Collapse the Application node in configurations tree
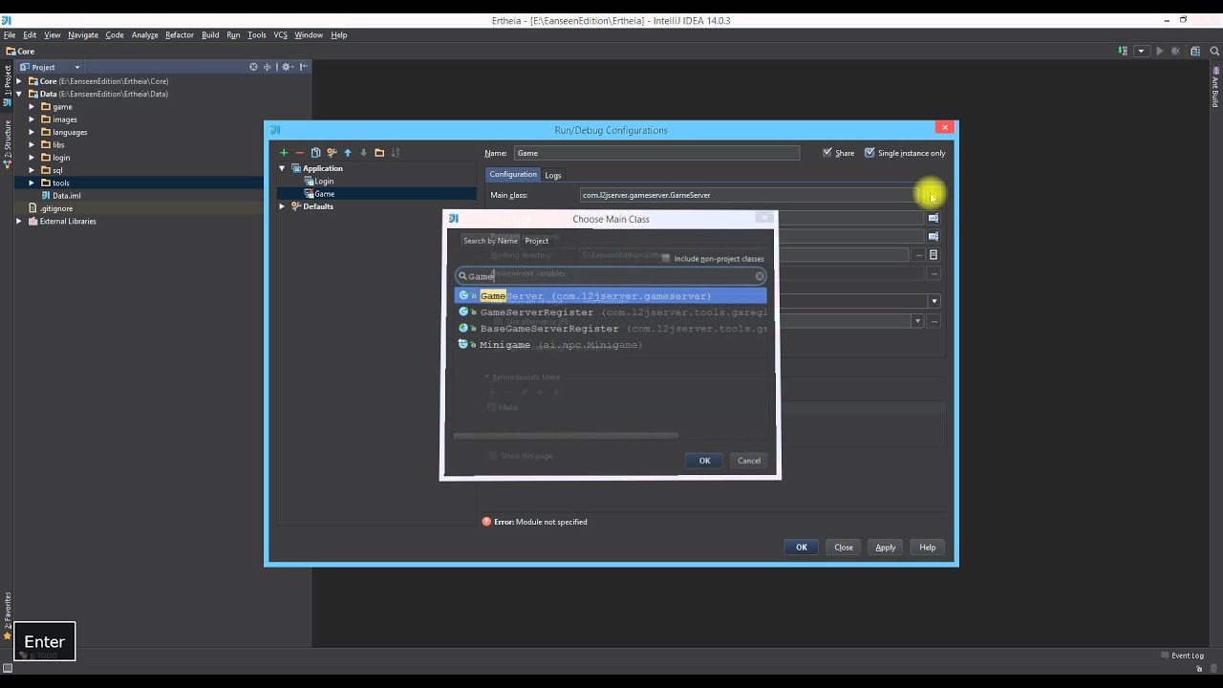 click(282, 168)
